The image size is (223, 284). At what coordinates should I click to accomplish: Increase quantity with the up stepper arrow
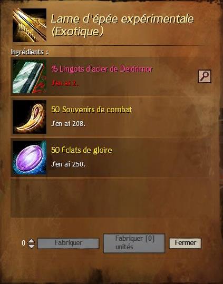(31, 241)
